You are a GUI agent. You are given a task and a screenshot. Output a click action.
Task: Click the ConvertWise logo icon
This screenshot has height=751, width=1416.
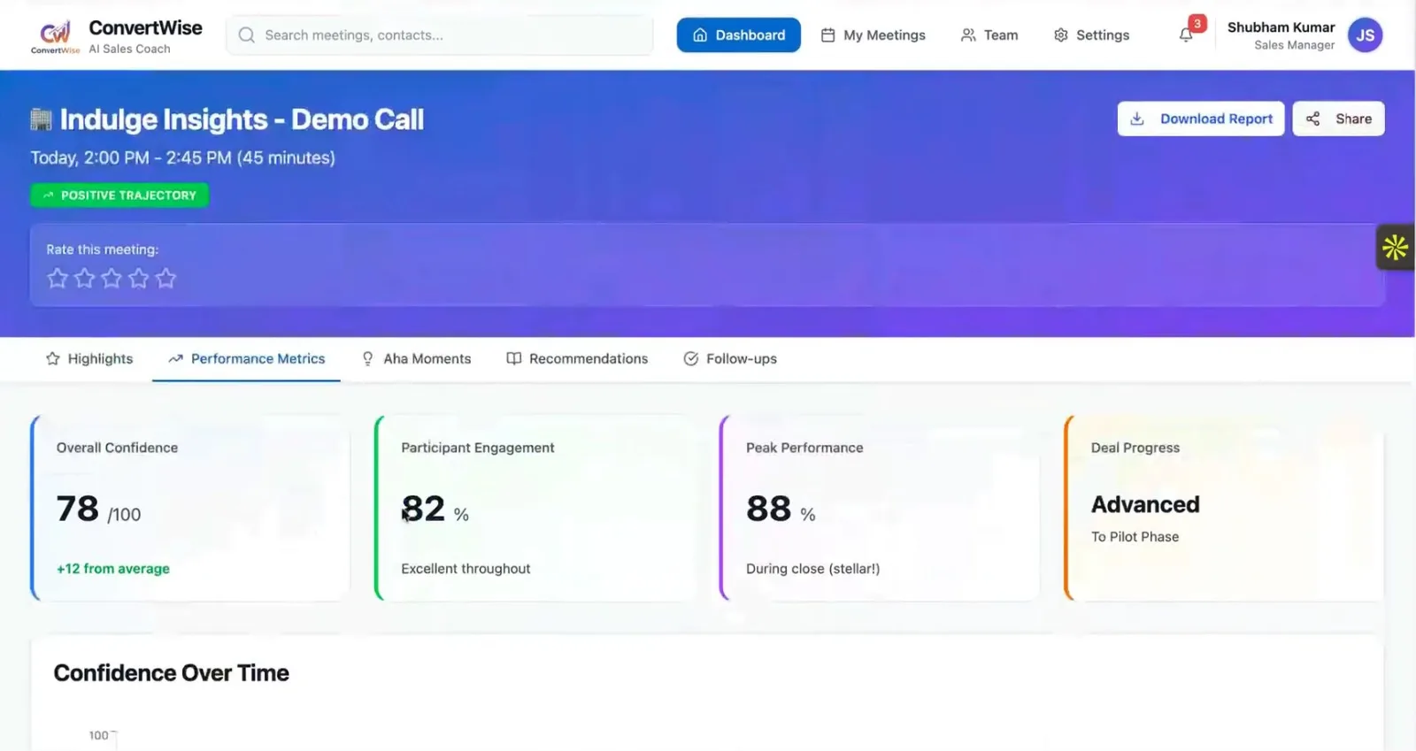click(x=55, y=34)
